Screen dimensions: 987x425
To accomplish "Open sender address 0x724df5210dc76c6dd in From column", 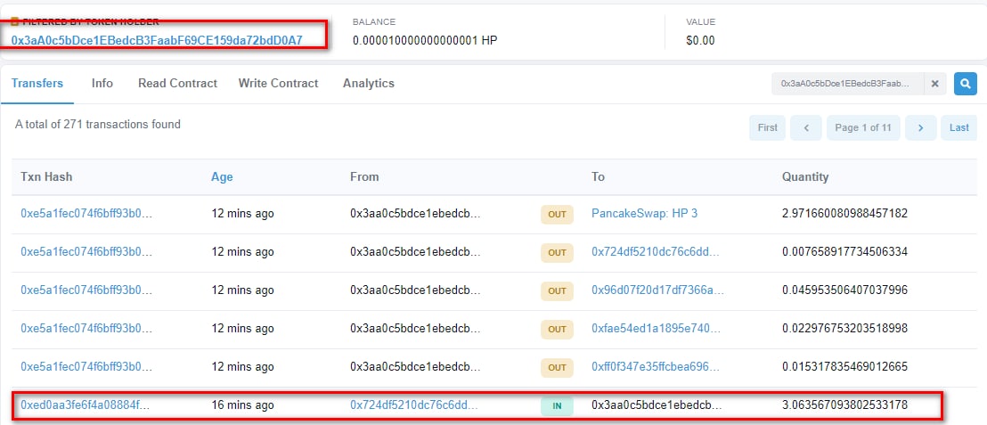I will pos(414,405).
